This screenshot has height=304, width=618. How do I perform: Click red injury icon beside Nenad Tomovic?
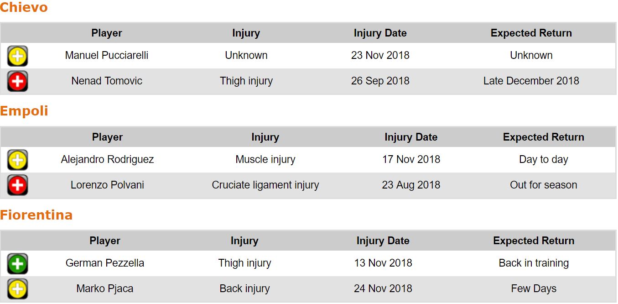click(17, 81)
